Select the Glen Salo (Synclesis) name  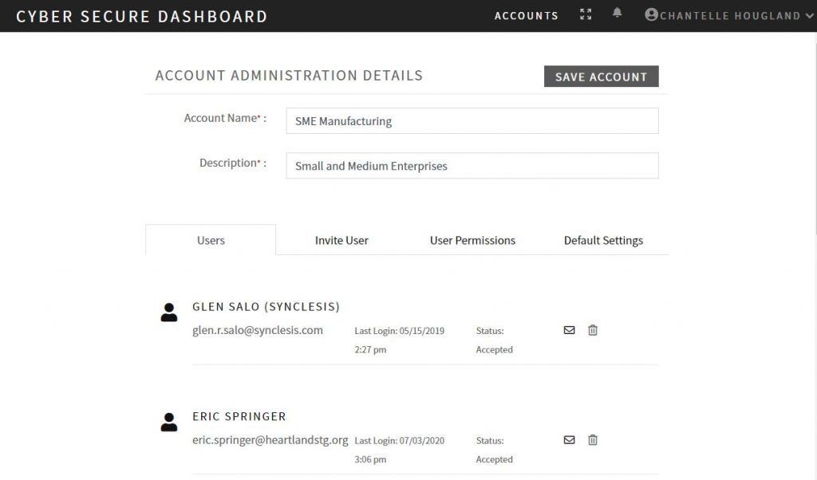coord(266,307)
